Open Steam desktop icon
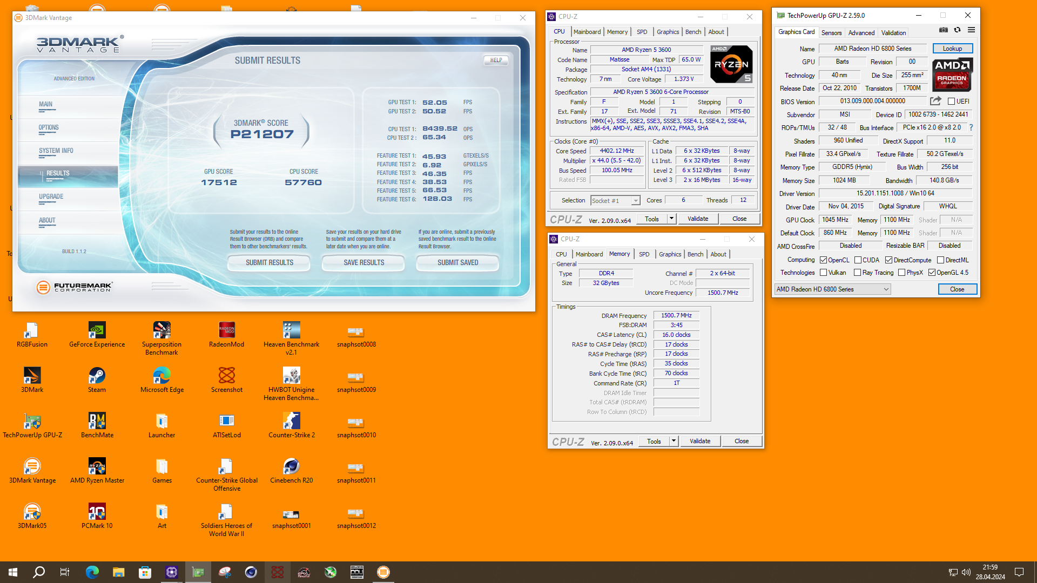1037x583 pixels. click(x=97, y=381)
